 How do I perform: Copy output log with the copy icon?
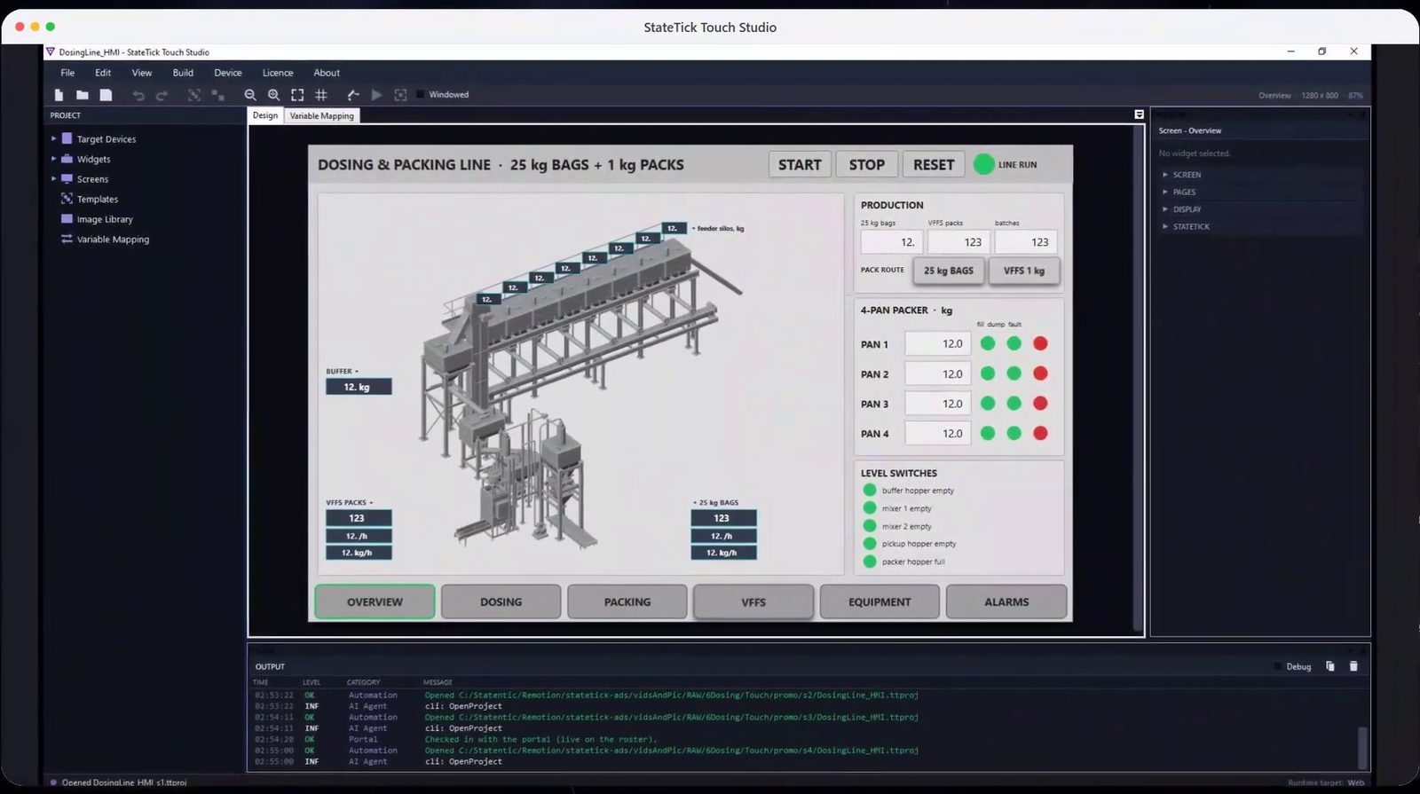pyautogui.click(x=1329, y=666)
